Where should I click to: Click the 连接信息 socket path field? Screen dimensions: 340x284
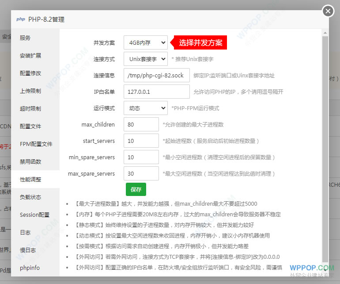[x=156, y=75]
